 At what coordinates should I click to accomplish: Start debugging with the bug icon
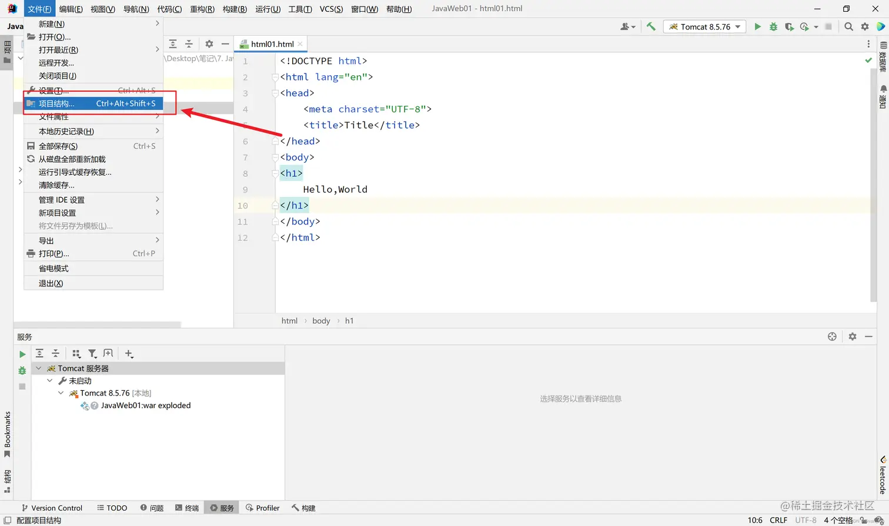click(773, 26)
